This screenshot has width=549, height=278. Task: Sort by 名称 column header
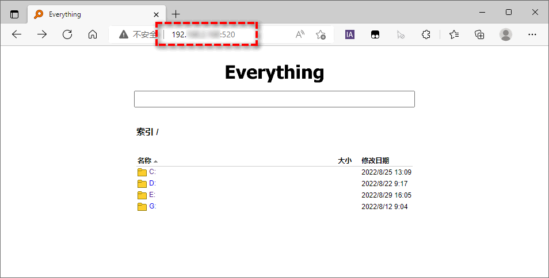[144, 161]
